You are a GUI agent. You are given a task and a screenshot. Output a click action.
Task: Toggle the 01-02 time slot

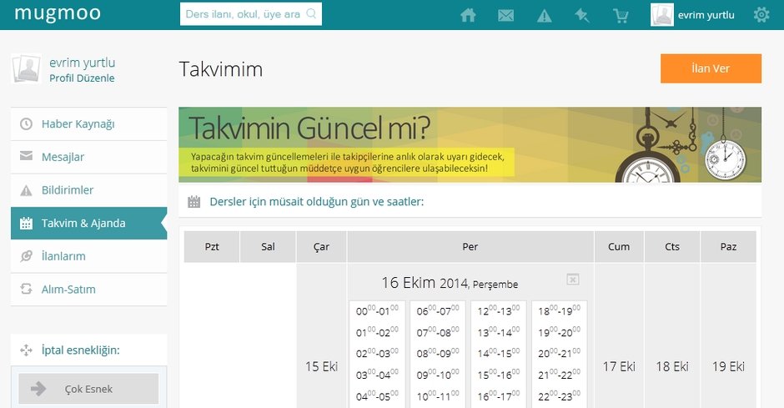coord(377,332)
